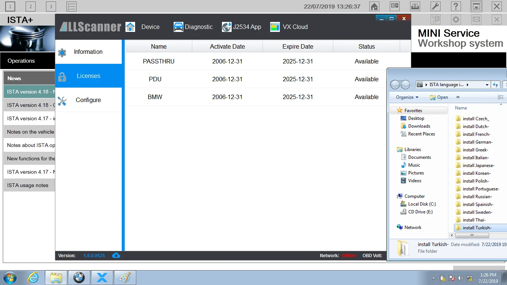The image size is (507, 285).
Task: Click the taskbar clock showing 1:26 PM
Action: 488,278
